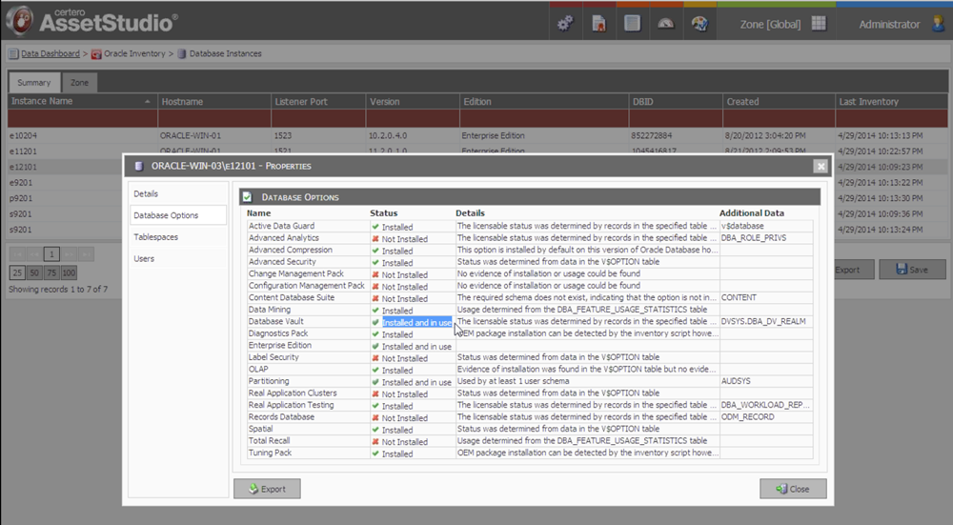Open the gears settings icon in header

565,24
